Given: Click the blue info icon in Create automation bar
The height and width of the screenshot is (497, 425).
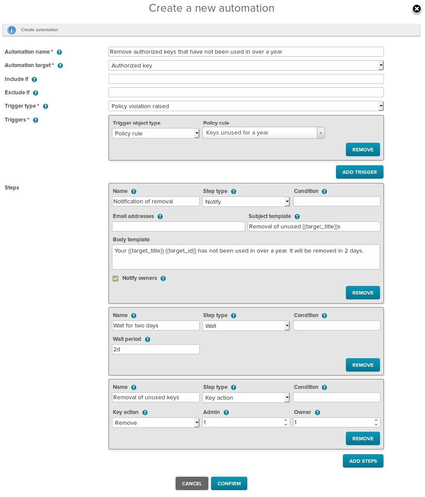Looking at the screenshot, I should click(12, 30).
